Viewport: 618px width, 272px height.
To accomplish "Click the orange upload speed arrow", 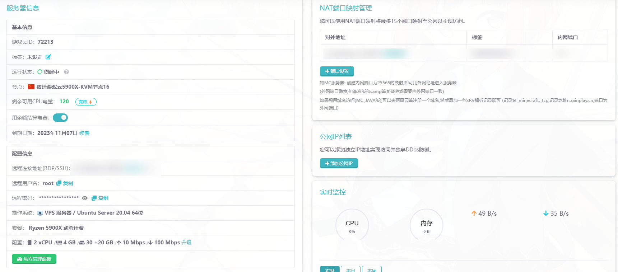I will [474, 214].
